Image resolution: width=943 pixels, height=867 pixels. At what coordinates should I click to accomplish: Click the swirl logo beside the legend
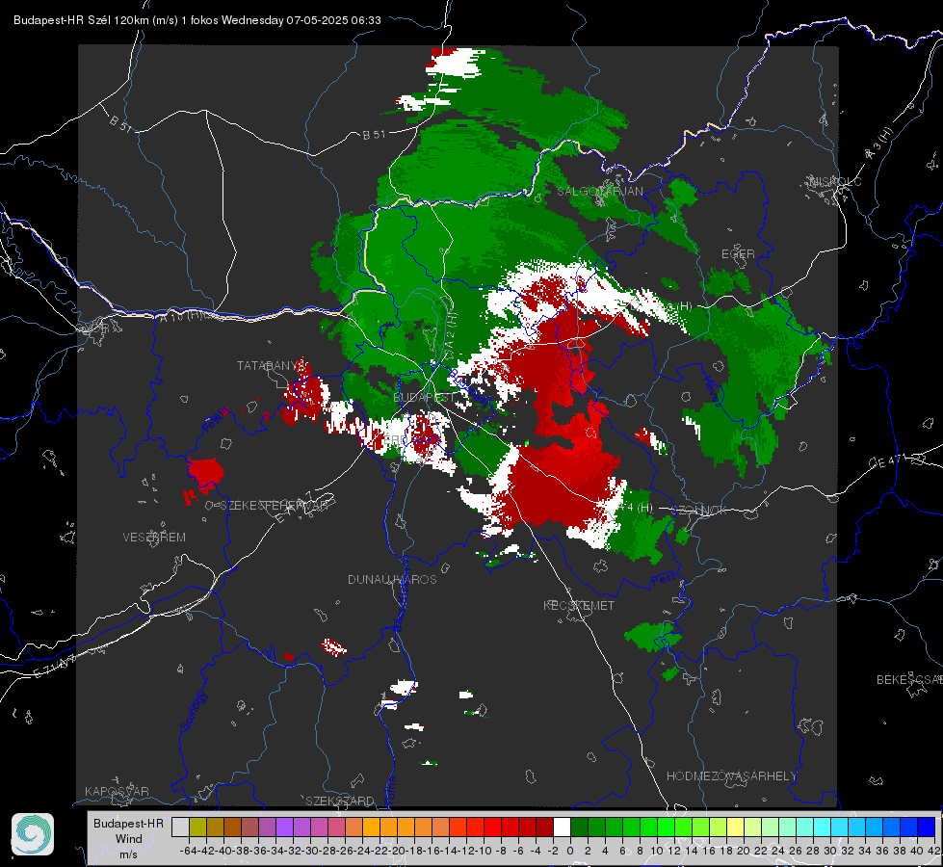[33, 834]
